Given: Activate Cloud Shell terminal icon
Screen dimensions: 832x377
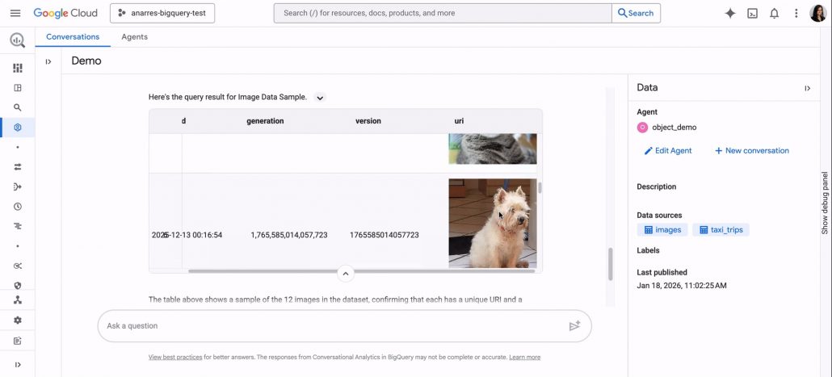Looking at the screenshot, I should (752, 13).
